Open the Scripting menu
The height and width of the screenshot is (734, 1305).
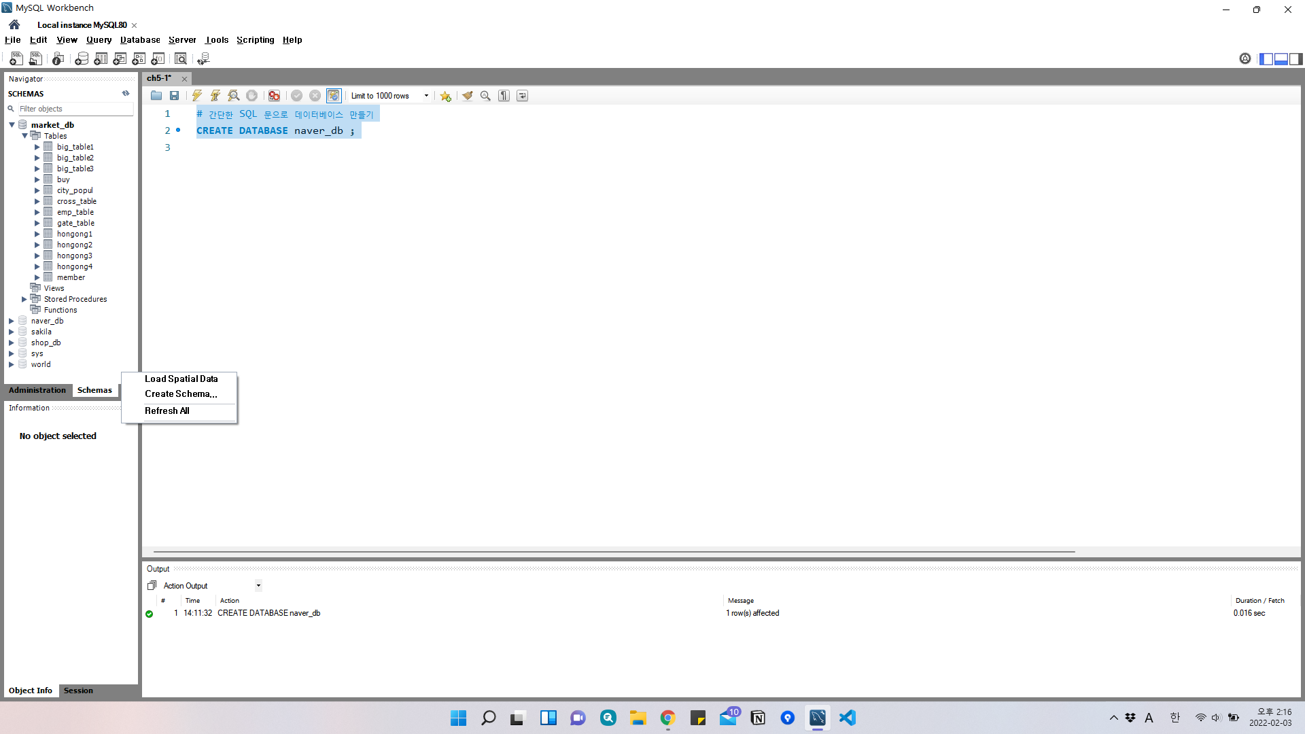pos(255,40)
